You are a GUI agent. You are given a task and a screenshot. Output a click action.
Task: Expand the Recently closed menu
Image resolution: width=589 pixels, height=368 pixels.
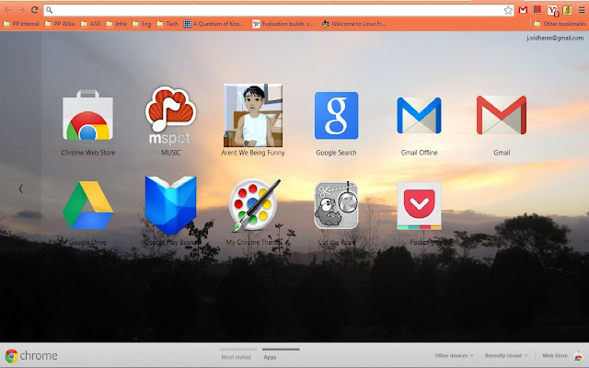click(506, 356)
